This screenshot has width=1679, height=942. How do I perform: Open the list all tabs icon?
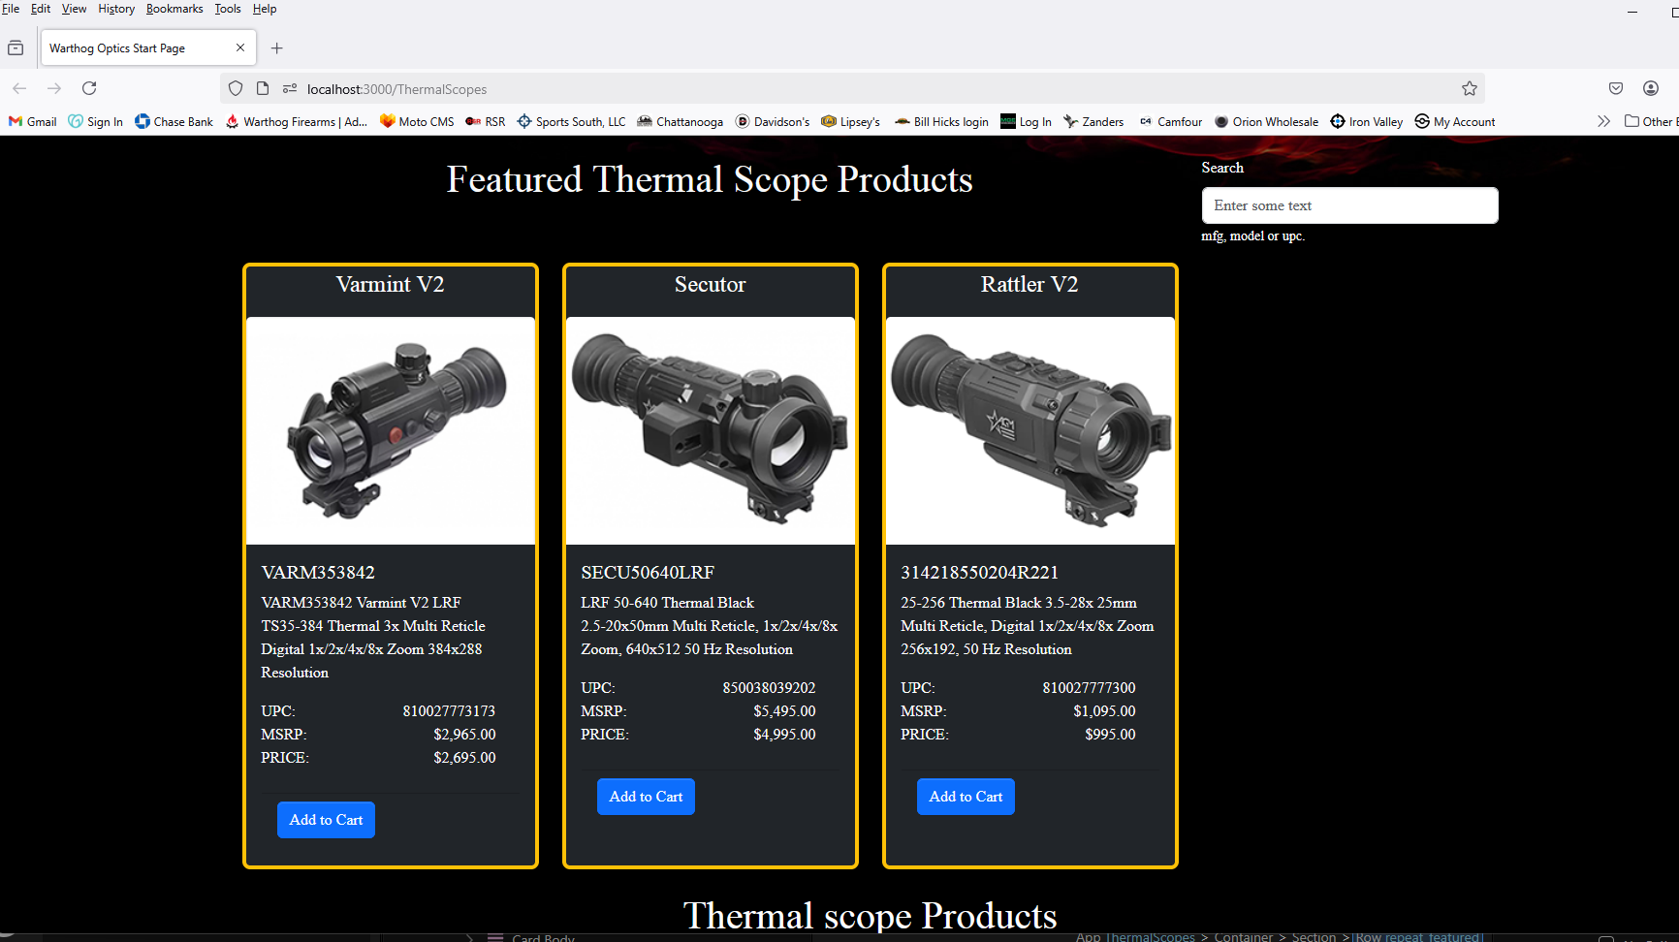[x=16, y=48]
